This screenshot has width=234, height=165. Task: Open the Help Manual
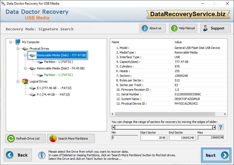(x=183, y=28)
